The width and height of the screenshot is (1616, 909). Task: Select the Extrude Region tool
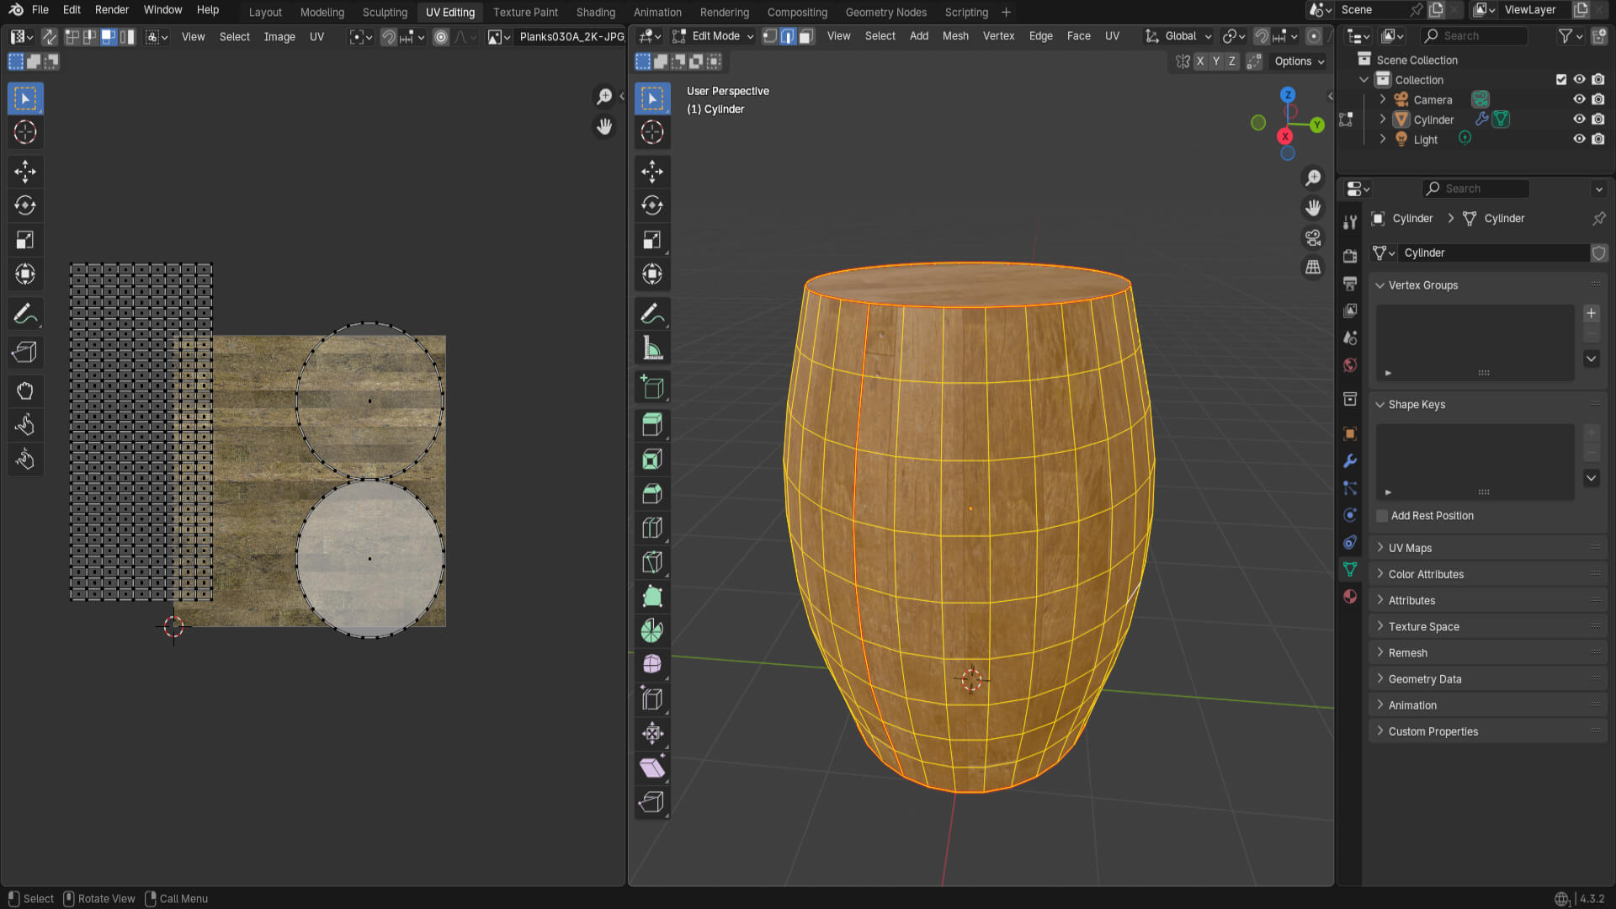[x=652, y=424]
